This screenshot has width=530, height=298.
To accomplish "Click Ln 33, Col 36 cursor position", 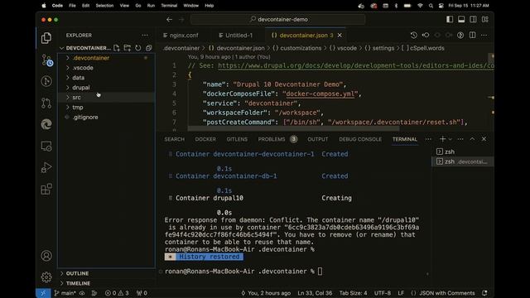I will [x=315, y=293].
